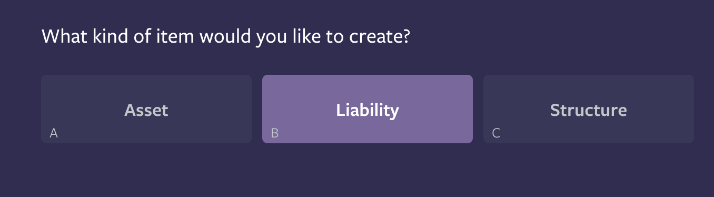Pick the Structure option

click(x=589, y=109)
